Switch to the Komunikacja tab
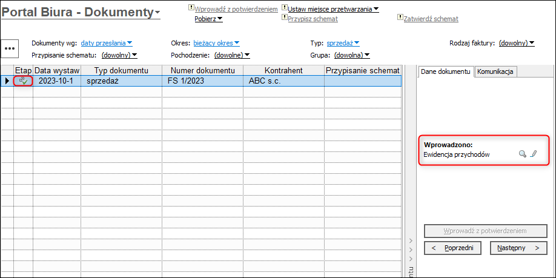 (x=495, y=71)
